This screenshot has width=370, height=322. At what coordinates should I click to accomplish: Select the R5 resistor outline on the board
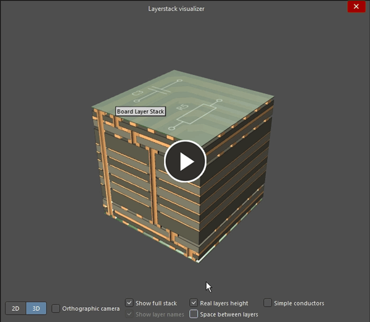(x=199, y=115)
